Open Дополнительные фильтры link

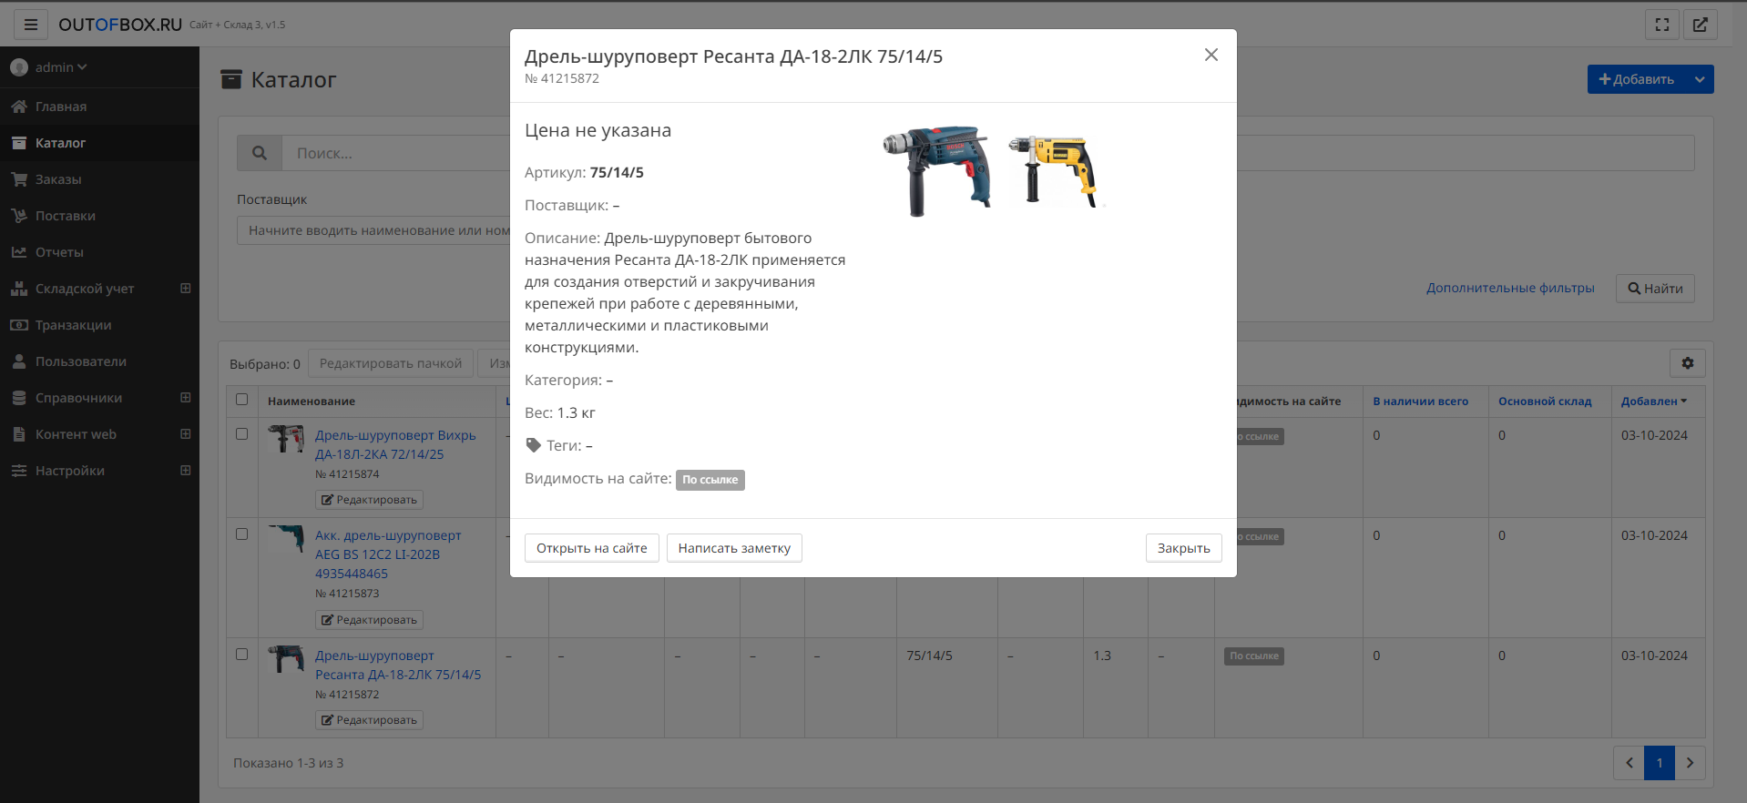coord(1510,288)
